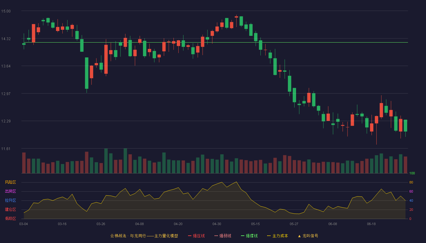
Task: Select the 建仓区 zone label
Action: (x=10, y=210)
